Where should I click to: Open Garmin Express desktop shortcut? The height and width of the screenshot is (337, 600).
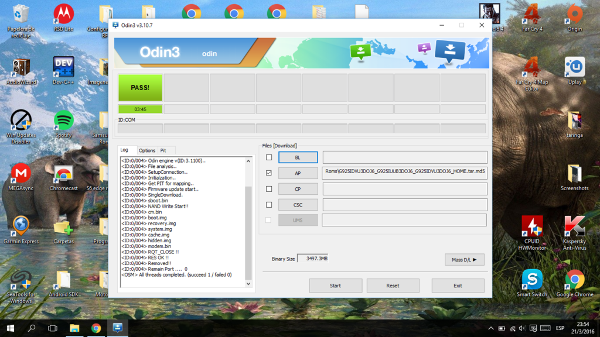21,226
